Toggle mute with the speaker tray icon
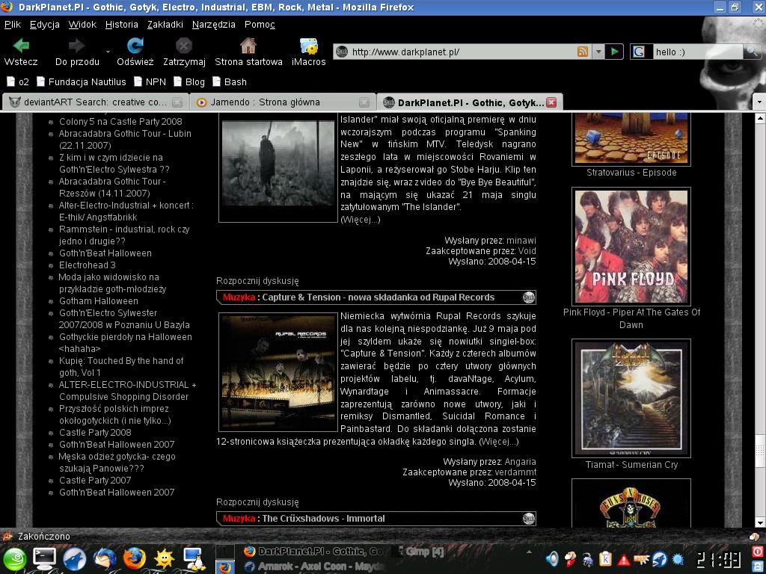The image size is (766, 574). coord(553,559)
